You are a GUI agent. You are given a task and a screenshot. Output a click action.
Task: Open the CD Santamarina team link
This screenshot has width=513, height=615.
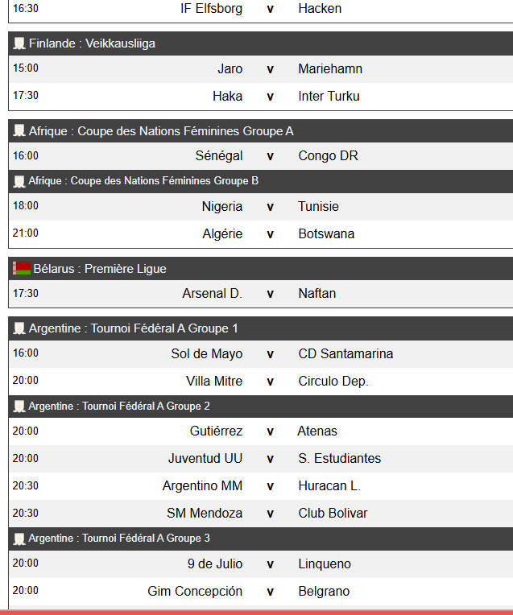click(345, 354)
